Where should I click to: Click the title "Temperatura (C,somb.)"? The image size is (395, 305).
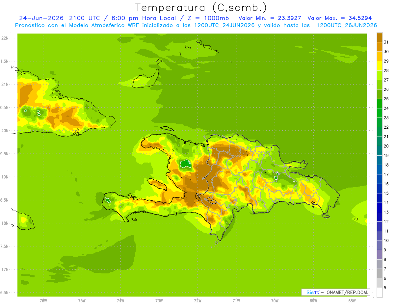pyautogui.click(x=201, y=7)
